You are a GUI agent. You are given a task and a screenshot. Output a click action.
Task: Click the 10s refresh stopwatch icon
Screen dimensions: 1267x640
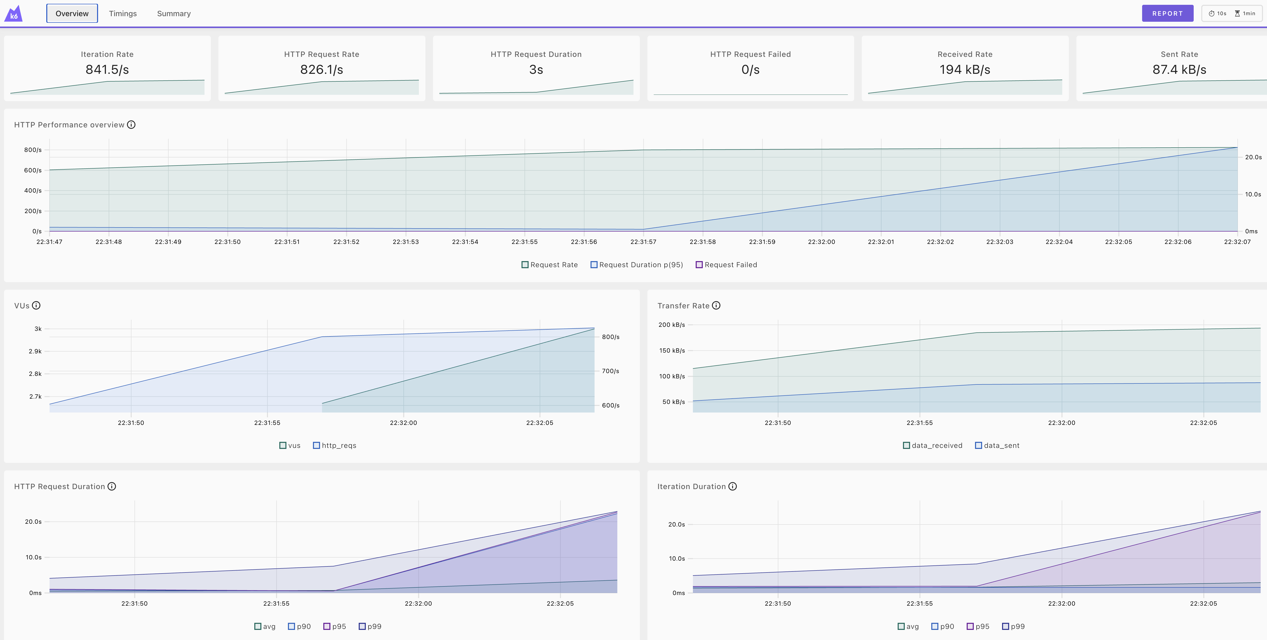[1212, 14]
